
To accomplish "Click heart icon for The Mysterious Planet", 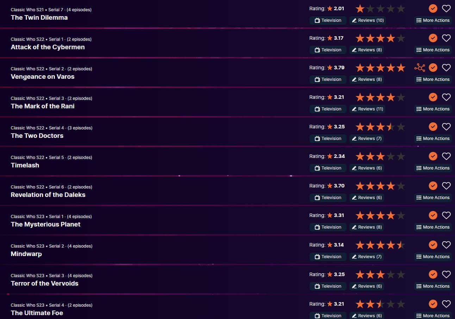I will (446, 215).
